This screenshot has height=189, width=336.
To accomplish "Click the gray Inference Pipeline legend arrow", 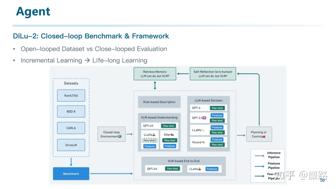I will [259, 156].
